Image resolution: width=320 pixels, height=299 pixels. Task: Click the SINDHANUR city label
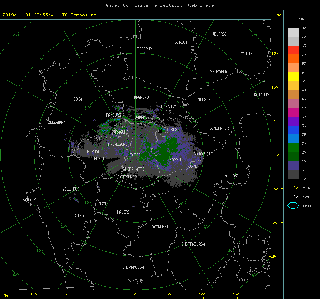(219, 128)
